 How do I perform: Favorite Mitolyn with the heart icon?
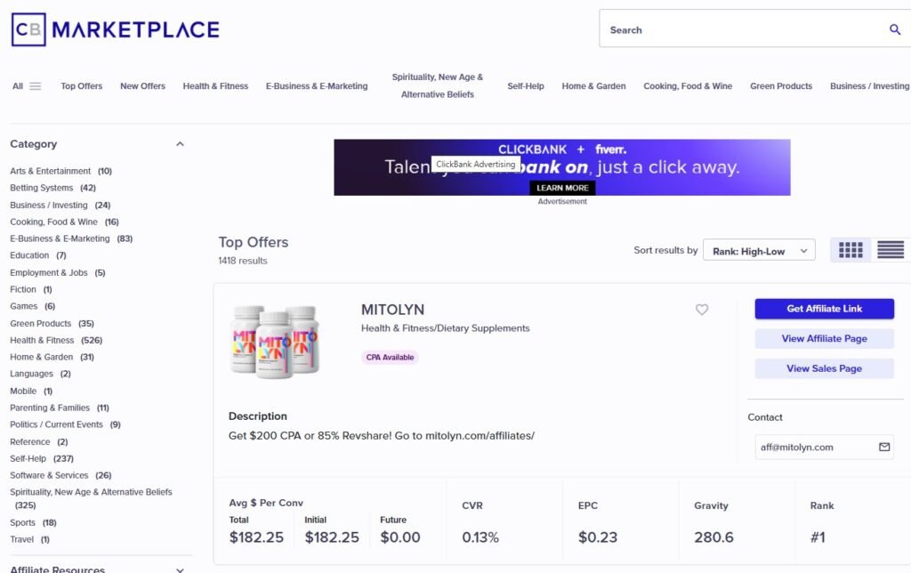click(x=702, y=310)
